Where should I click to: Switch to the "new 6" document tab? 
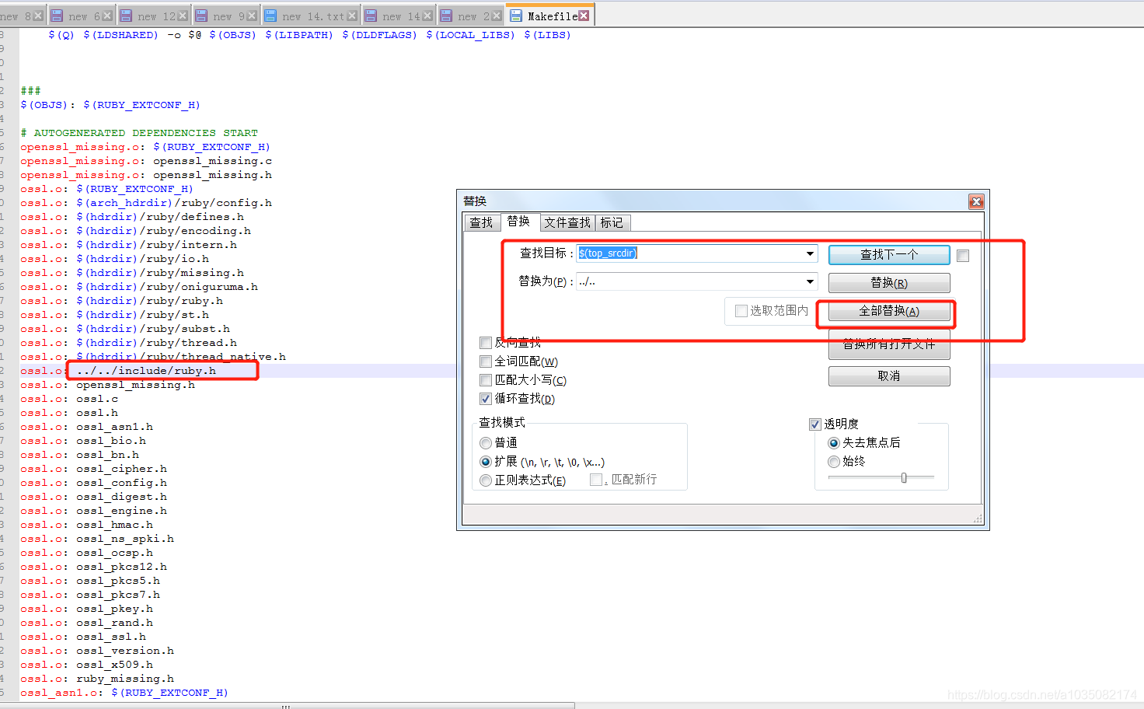coord(82,16)
